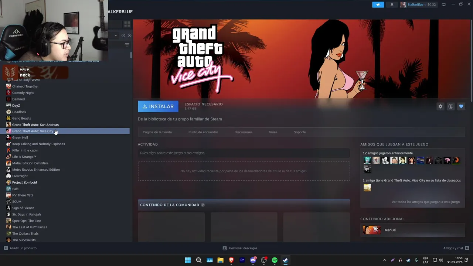Screen dimensions: 473x266
Task: Click the recent activity clock icon
Action: click(123, 35)
